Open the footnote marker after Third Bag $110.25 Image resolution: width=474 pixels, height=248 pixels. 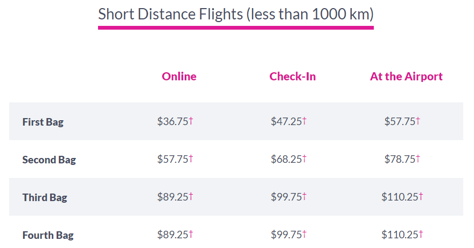[x=421, y=196]
